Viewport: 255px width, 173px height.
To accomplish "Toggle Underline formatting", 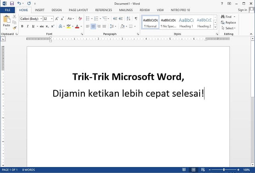I will 33,26.
